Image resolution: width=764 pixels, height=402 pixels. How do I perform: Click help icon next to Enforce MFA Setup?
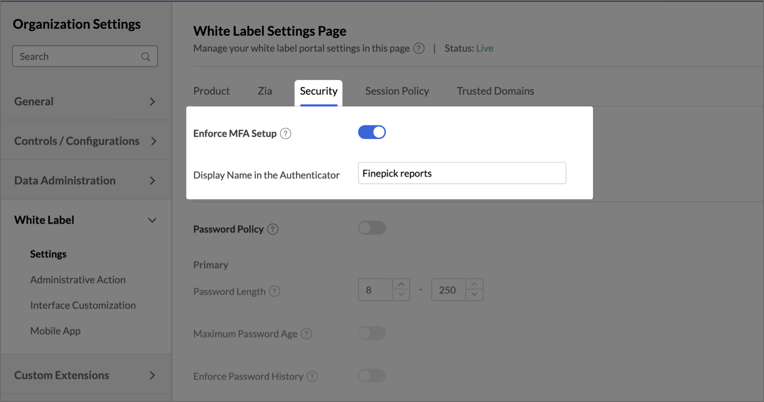tap(285, 134)
